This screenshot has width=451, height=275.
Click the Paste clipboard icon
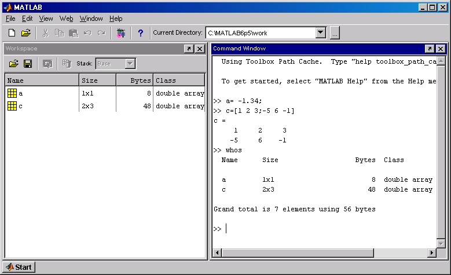click(x=74, y=33)
